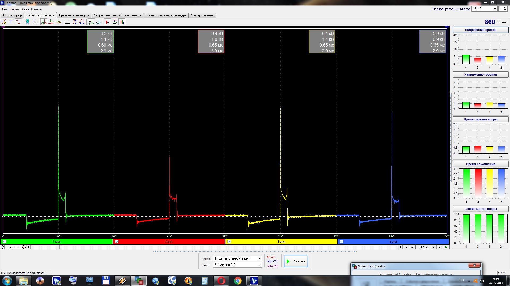Viewport: 510px width, 286px height.
Task: Click the scrollbar left arrow
Action: [x=28, y=247]
